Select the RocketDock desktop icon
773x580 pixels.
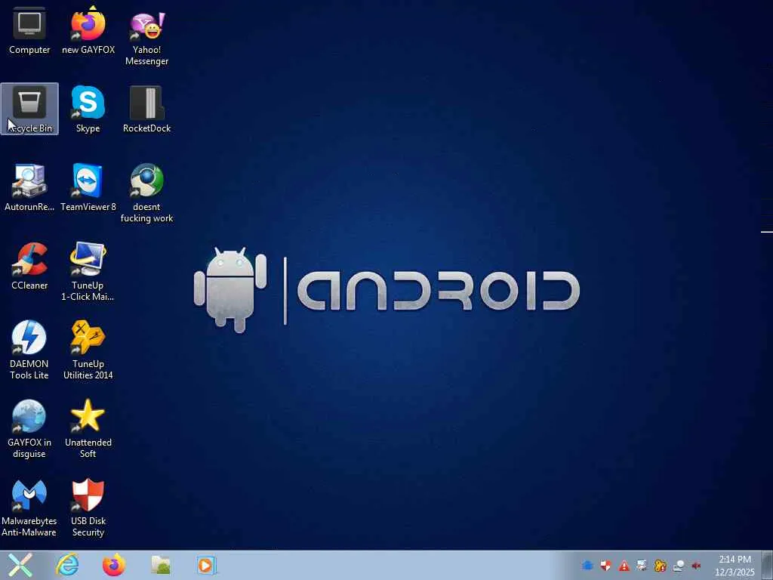point(146,109)
